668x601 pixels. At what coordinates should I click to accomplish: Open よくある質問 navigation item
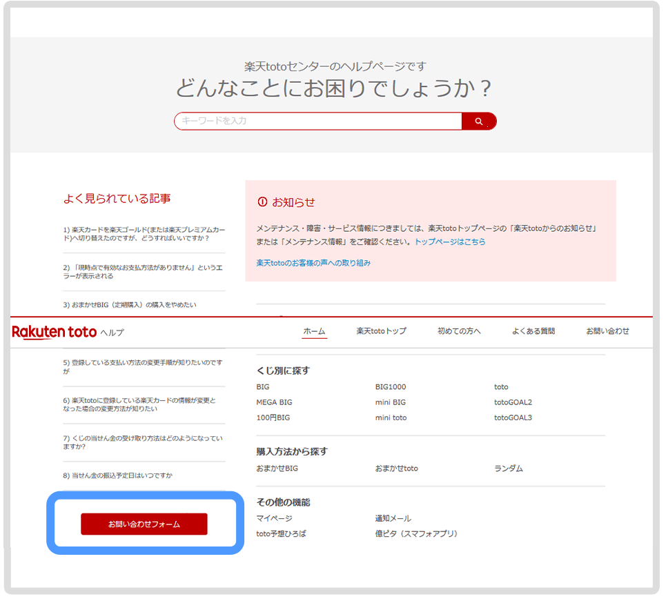pos(533,331)
